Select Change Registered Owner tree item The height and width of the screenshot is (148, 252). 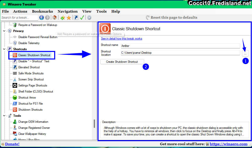tap(34, 128)
